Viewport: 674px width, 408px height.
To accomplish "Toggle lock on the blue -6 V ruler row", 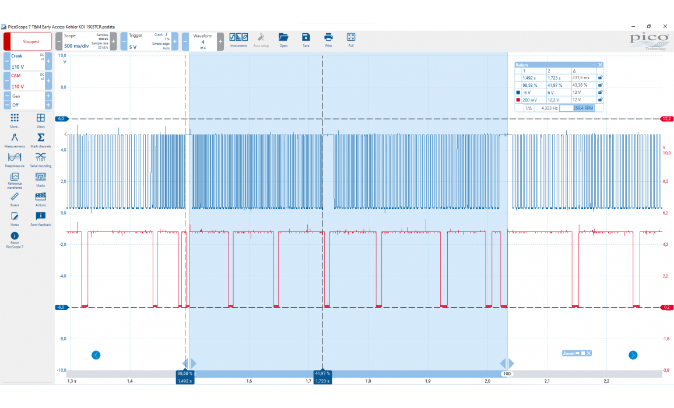I will 600,93.
